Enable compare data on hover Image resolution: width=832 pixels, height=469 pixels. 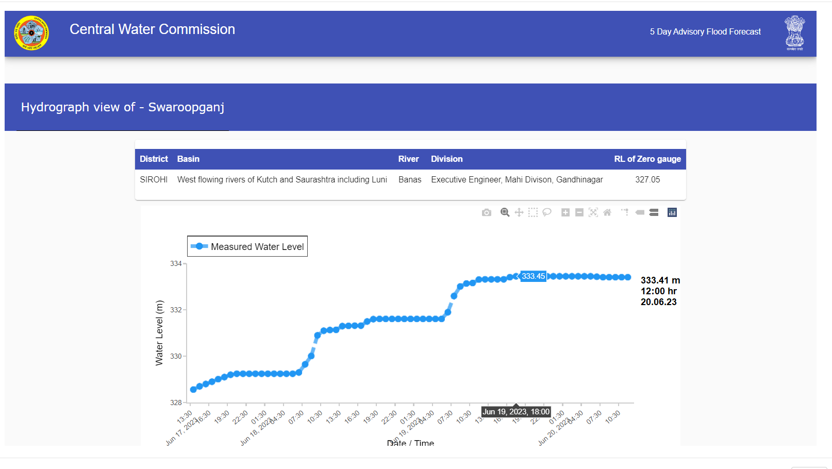[x=654, y=213]
